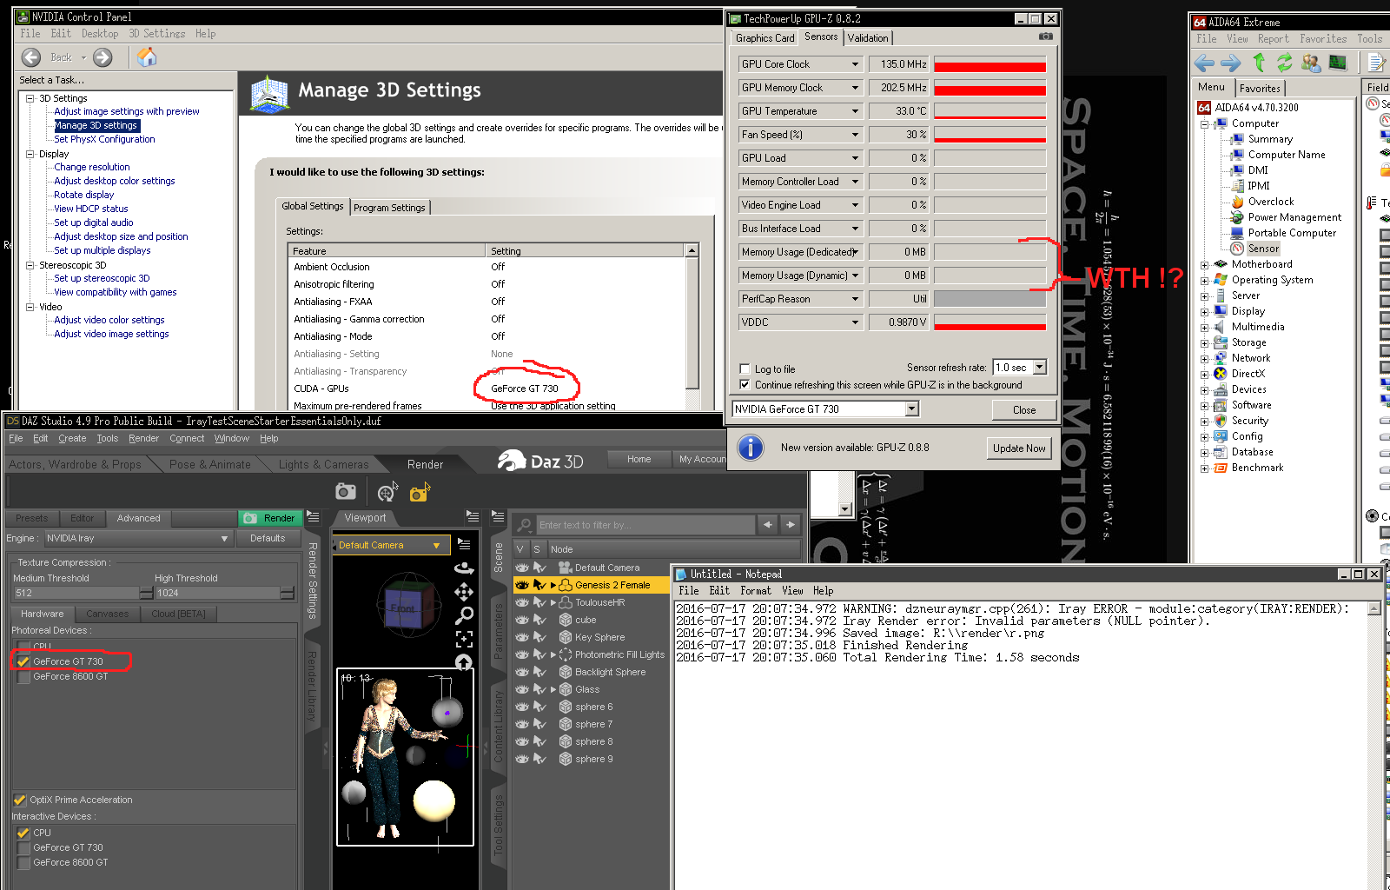
Task: Click the Scene filter text field
Action: click(x=645, y=525)
